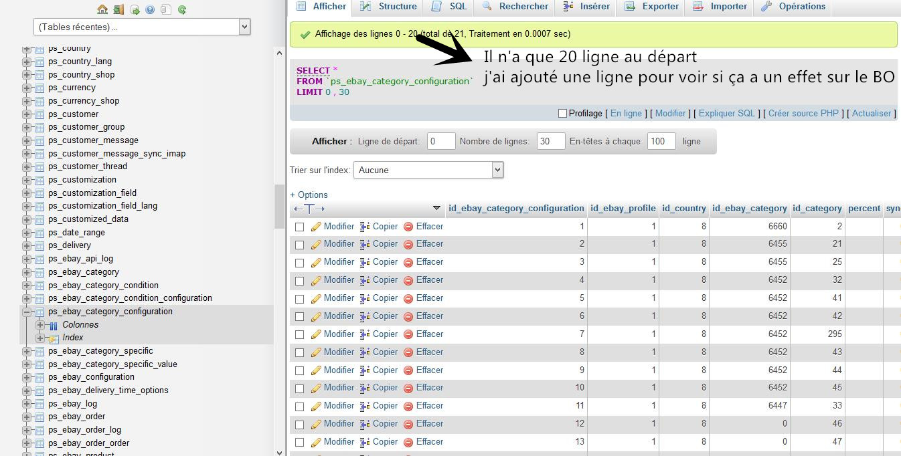The image size is (901, 456).
Task: Click the Expliquer SQL link
Action: (x=726, y=114)
